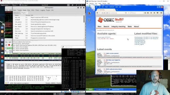Open Kali system power menu

click(82, 5)
